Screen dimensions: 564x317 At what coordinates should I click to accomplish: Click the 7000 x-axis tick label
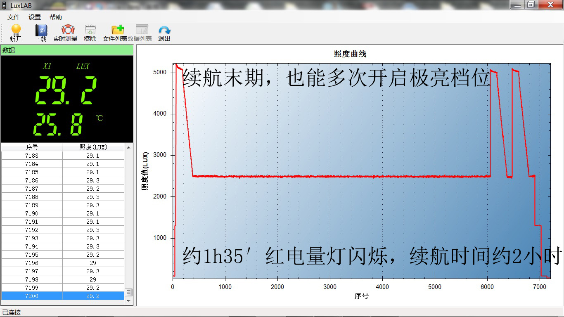[540, 286]
